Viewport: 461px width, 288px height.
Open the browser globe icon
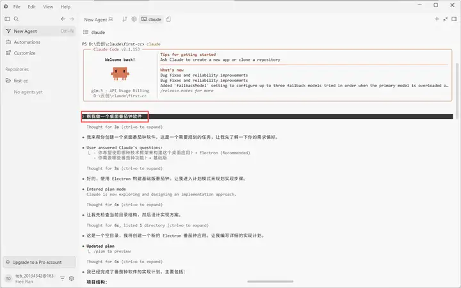coord(134,19)
